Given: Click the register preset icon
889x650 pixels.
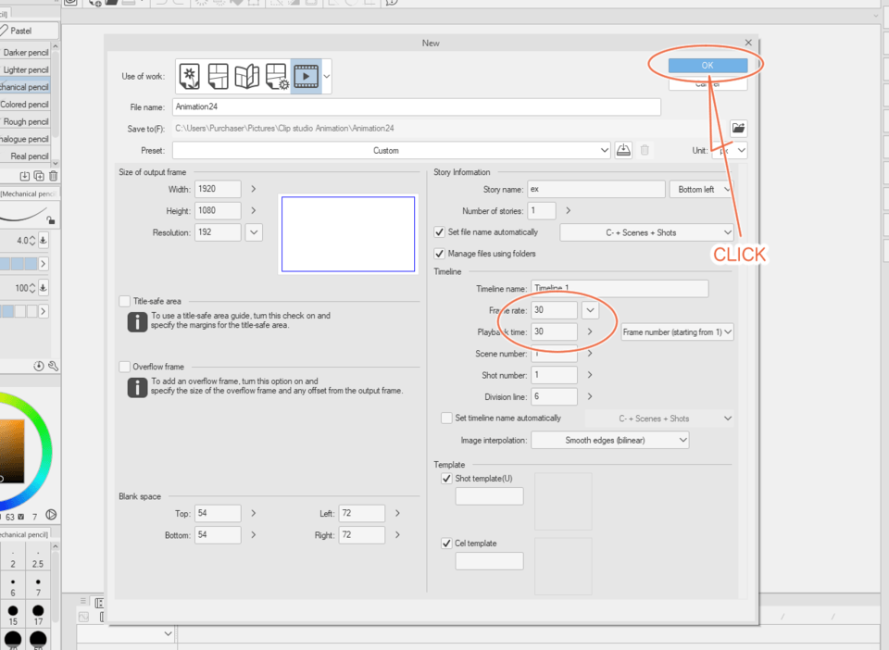Looking at the screenshot, I should click(623, 150).
